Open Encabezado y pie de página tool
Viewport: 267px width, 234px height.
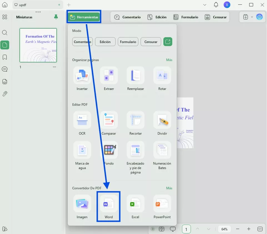(x=136, y=158)
